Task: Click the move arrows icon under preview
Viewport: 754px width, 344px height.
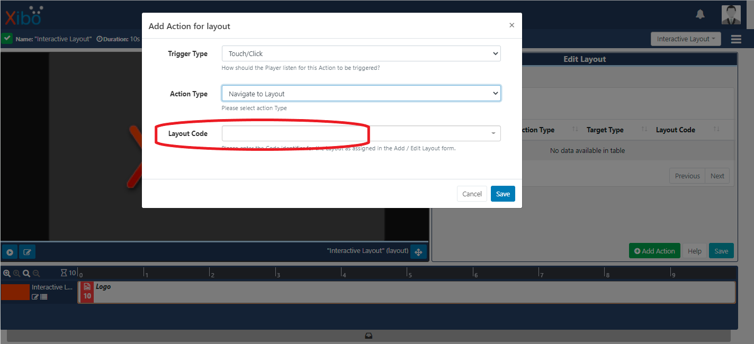Action: [418, 252]
